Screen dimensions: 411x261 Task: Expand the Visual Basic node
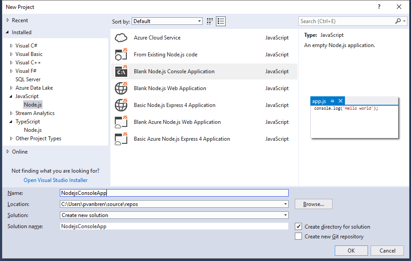coord(11,54)
